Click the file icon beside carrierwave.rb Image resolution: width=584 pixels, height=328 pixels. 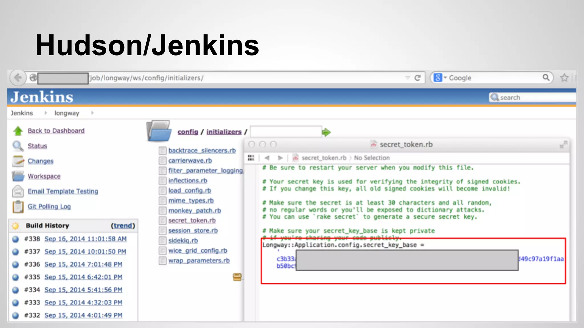point(163,161)
